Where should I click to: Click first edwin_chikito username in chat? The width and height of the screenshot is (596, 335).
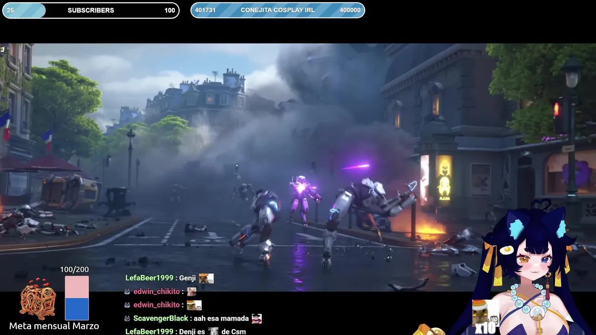[156, 292]
